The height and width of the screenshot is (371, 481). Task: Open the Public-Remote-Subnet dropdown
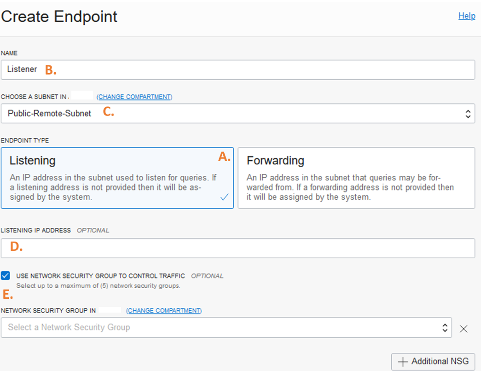tap(238, 114)
